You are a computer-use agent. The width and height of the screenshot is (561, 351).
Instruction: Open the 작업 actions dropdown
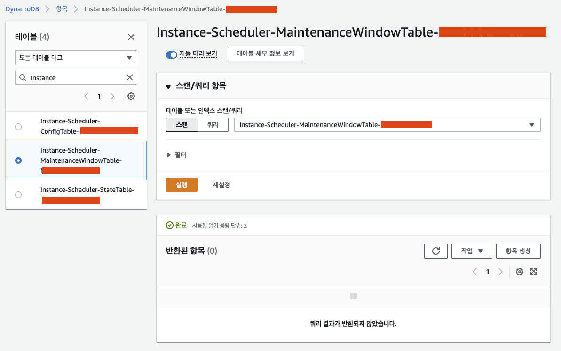[472, 251]
